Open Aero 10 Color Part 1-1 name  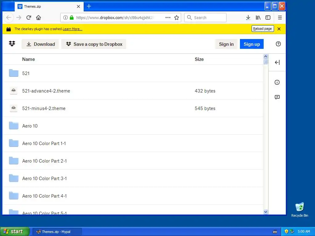(44, 144)
